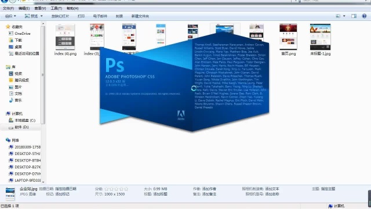
Task: Click 放映幻灯片 in the toolbar
Action: 60,16
